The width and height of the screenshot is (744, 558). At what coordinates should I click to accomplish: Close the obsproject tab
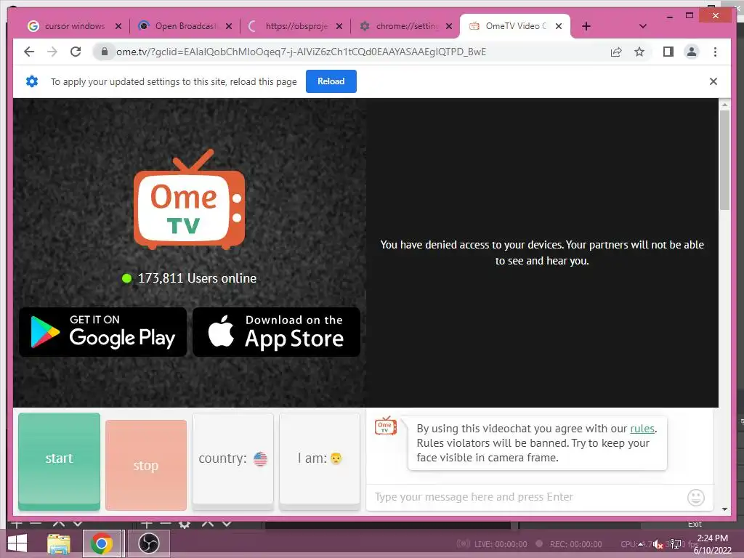[339, 26]
